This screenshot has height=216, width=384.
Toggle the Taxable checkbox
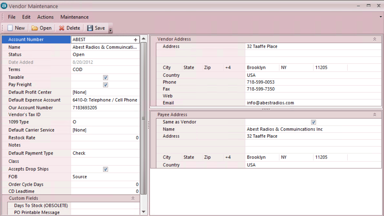click(x=105, y=78)
